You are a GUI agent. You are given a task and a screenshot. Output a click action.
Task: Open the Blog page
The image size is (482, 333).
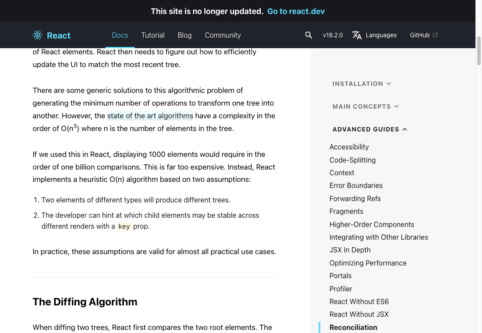click(x=184, y=35)
